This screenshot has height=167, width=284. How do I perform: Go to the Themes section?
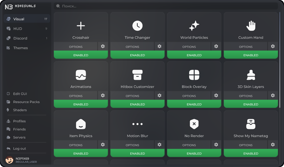point(27,48)
